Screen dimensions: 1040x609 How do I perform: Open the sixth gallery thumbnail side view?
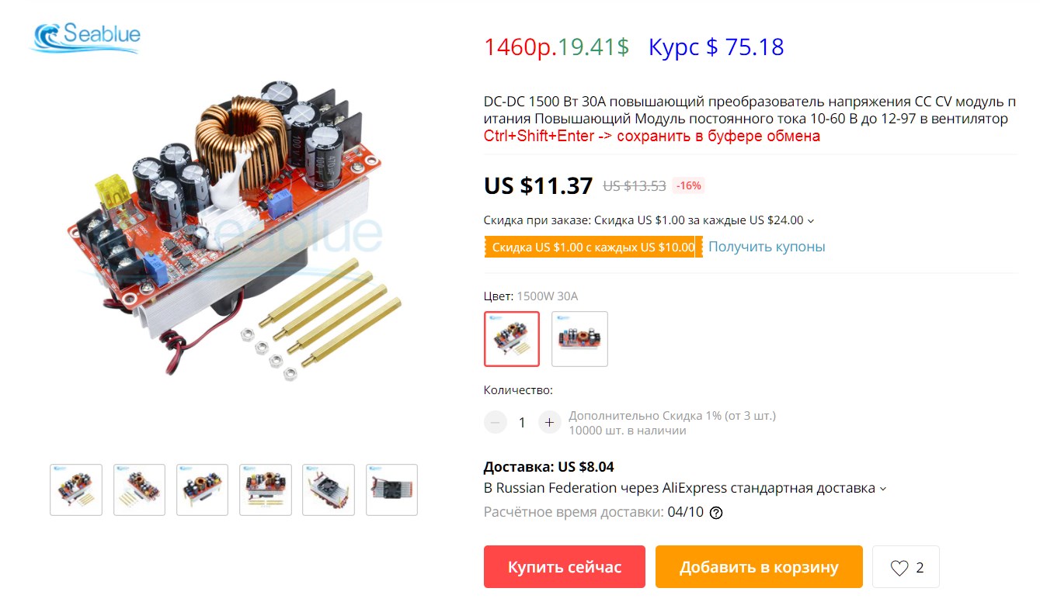391,490
